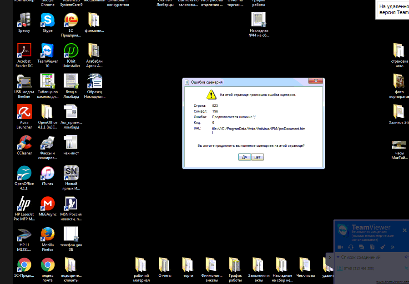Select телефон для ЗБ file
The image size is (409, 284).
pyautogui.click(x=71, y=239)
